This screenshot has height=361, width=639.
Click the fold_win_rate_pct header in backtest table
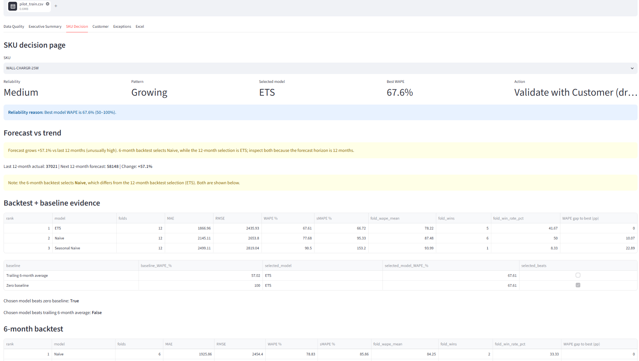coord(525,218)
